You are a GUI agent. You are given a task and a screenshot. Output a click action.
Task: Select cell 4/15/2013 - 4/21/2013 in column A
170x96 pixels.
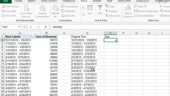pos(20,92)
